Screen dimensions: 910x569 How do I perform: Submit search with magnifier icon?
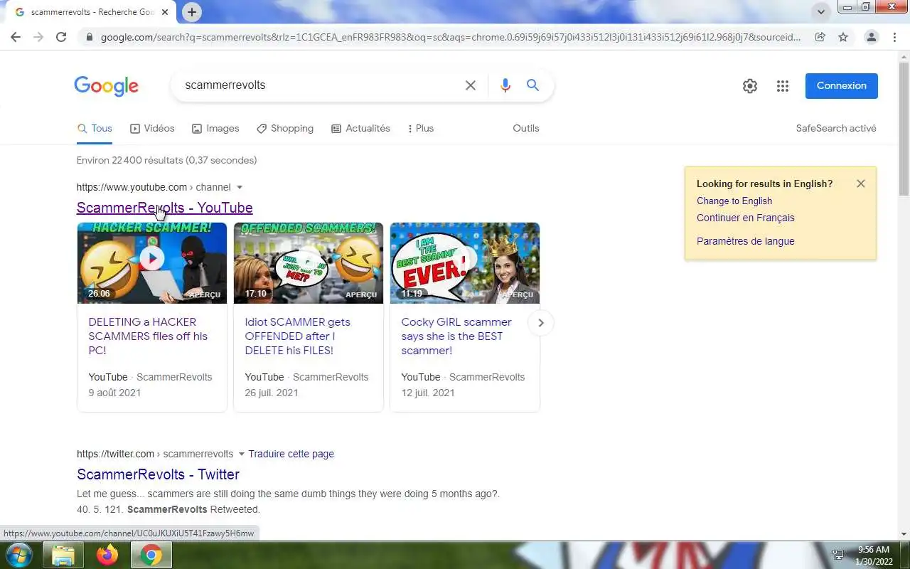(532, 85)
